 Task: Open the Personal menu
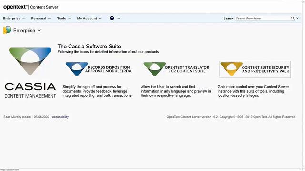click(x=41, y=19)
